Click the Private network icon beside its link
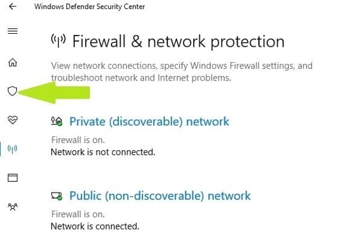This screenshot has height=236, width=338. point(57,121)
